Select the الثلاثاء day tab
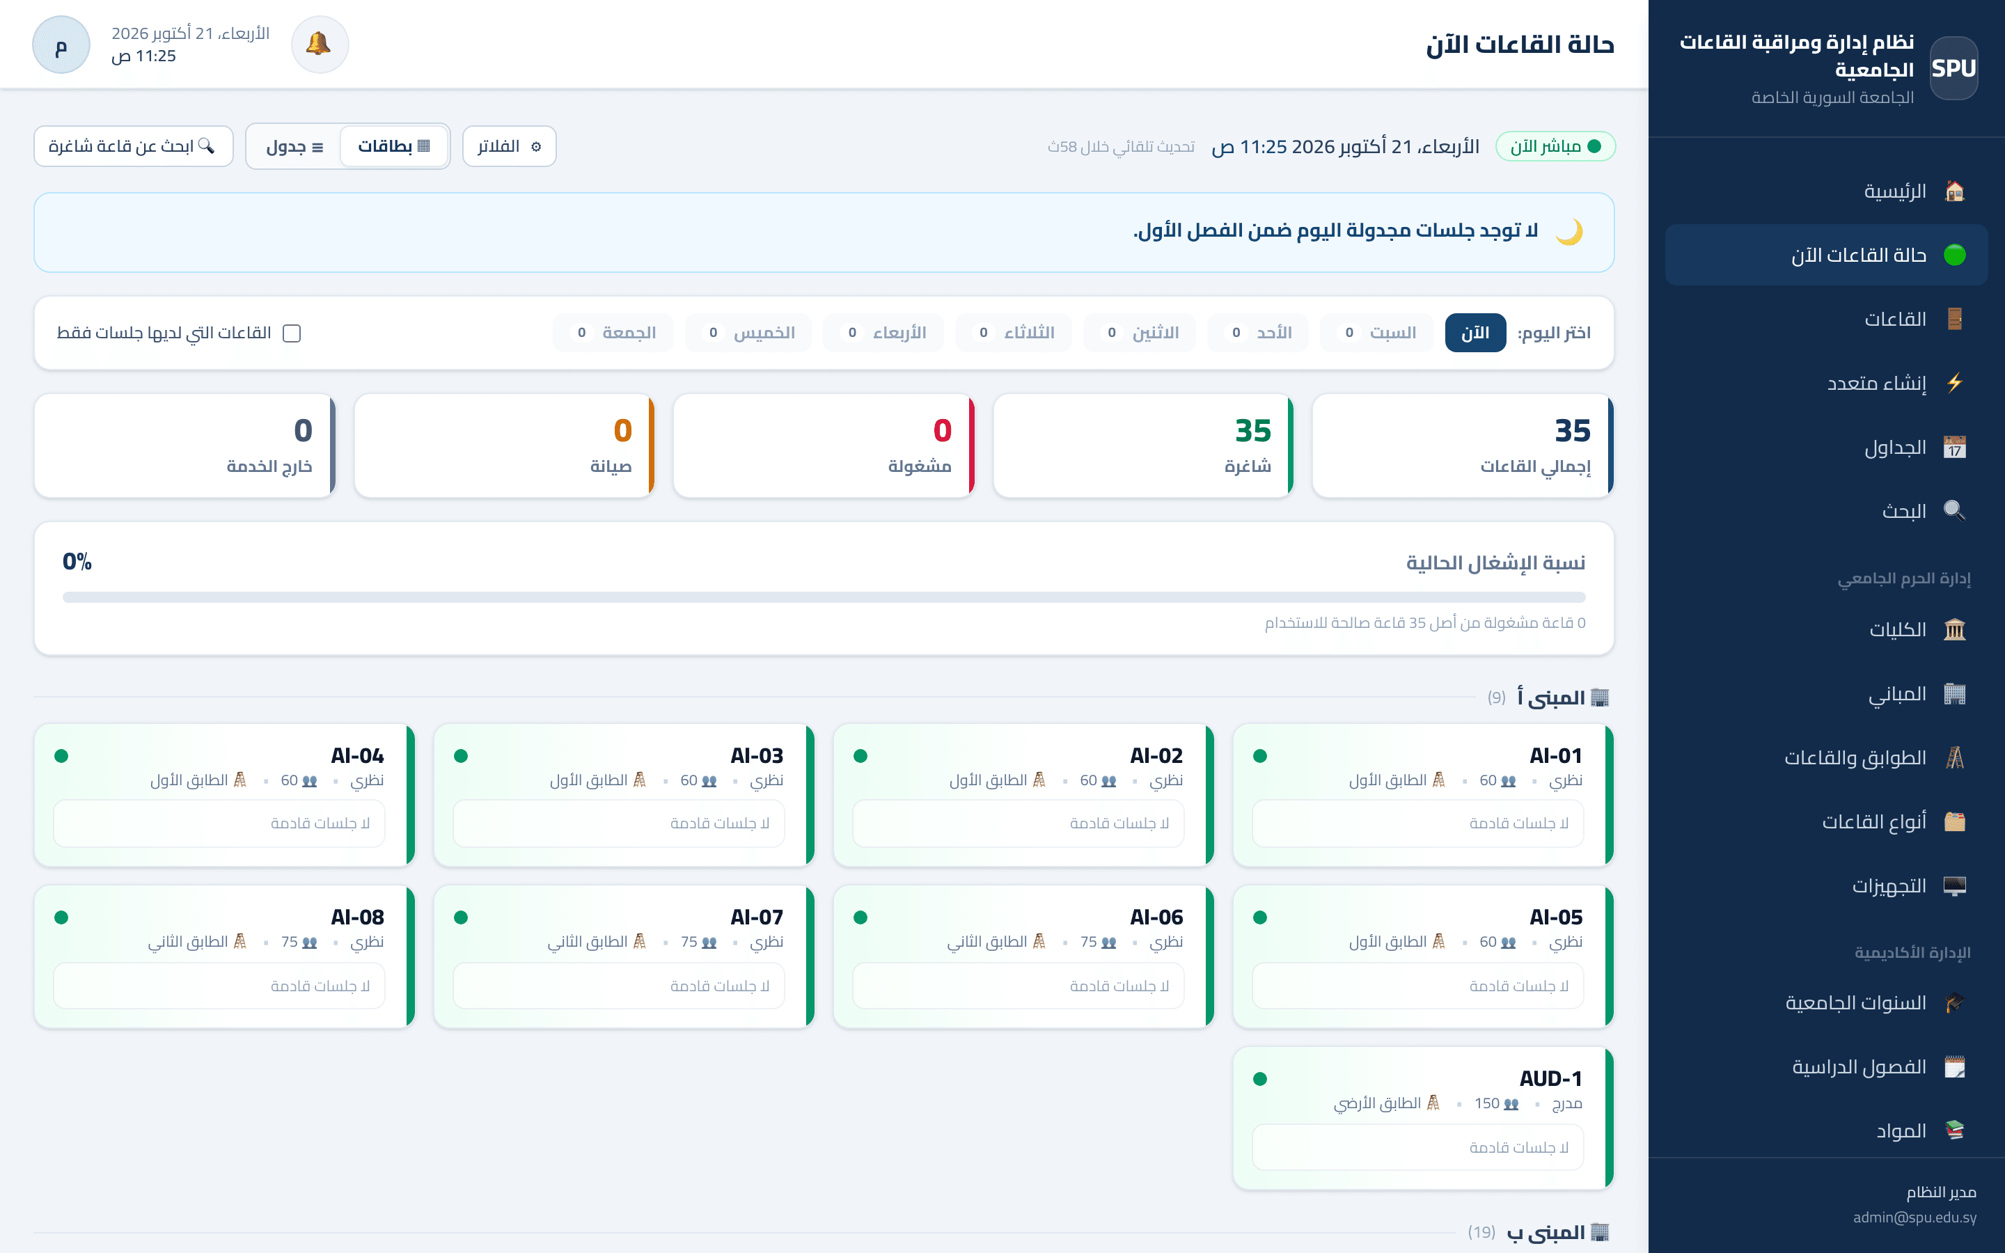 1013,333
